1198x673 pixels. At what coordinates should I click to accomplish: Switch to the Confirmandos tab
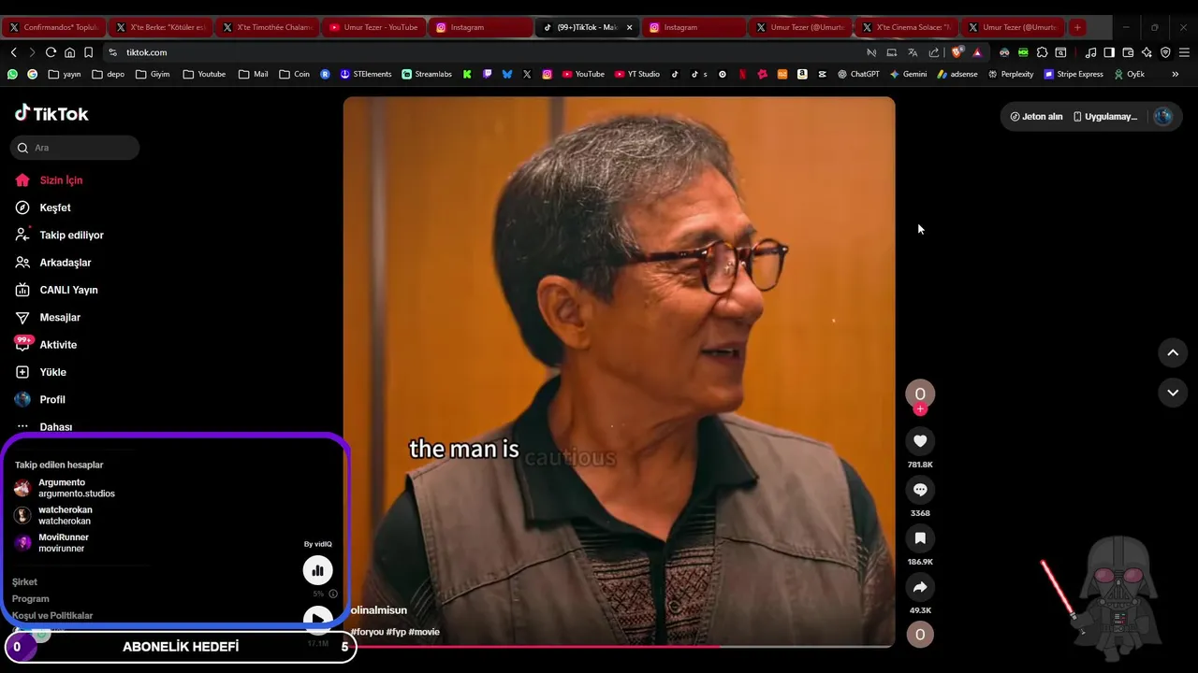(x=53, y=27)
